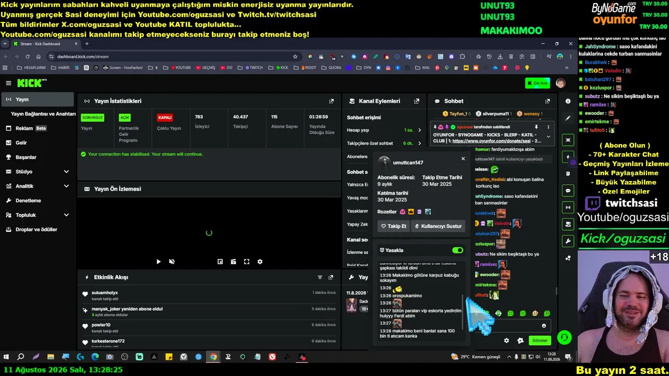Open the Reklam sidebar item

click(38, 128)
